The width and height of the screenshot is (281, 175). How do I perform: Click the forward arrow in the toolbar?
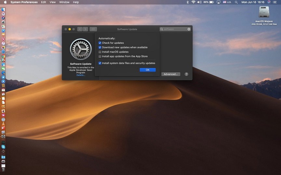tap(85, 29)
